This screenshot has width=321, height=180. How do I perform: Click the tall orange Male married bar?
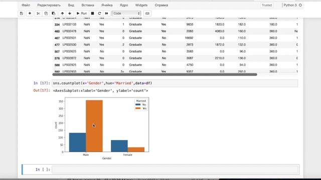click(x=94, y=126)
